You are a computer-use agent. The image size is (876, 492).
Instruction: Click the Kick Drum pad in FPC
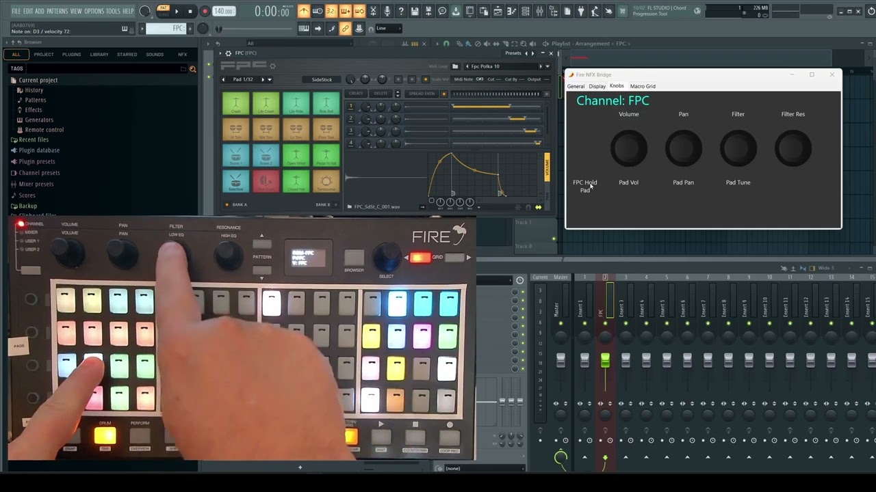pos(266,181)
